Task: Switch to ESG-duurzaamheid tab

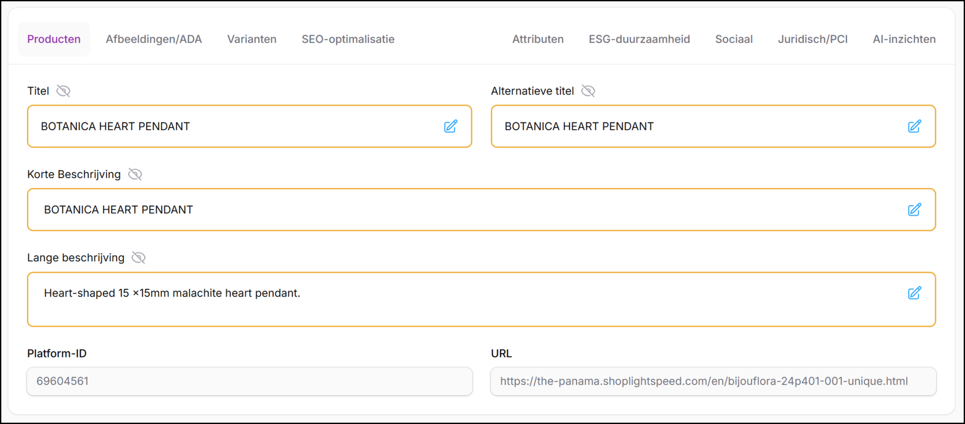Action: point(639,39)
